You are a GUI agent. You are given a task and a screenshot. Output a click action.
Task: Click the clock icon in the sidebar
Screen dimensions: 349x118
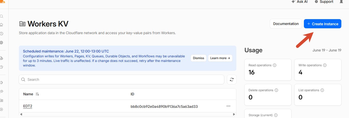pos(2,34)
